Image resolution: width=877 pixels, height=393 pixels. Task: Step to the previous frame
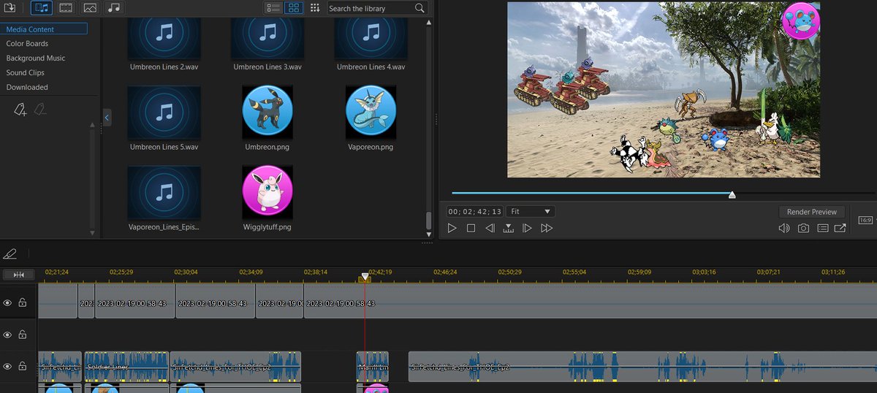(x=490, y=228)
